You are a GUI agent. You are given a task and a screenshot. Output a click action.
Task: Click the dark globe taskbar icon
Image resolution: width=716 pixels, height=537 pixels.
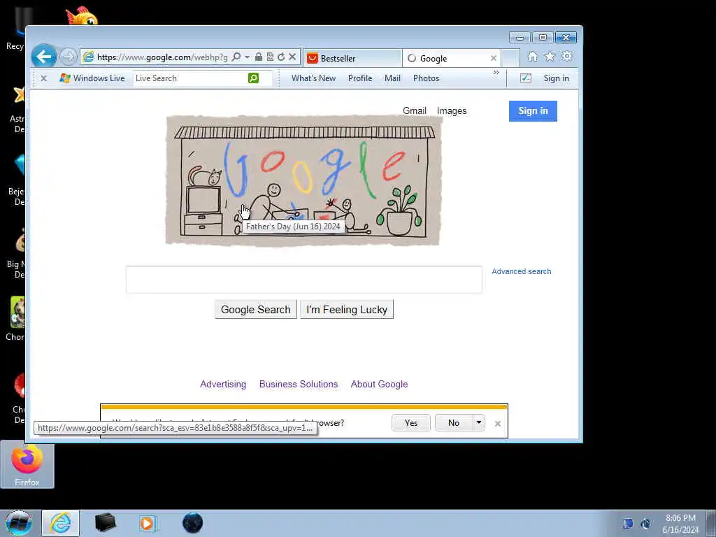(x=192, y=523)
